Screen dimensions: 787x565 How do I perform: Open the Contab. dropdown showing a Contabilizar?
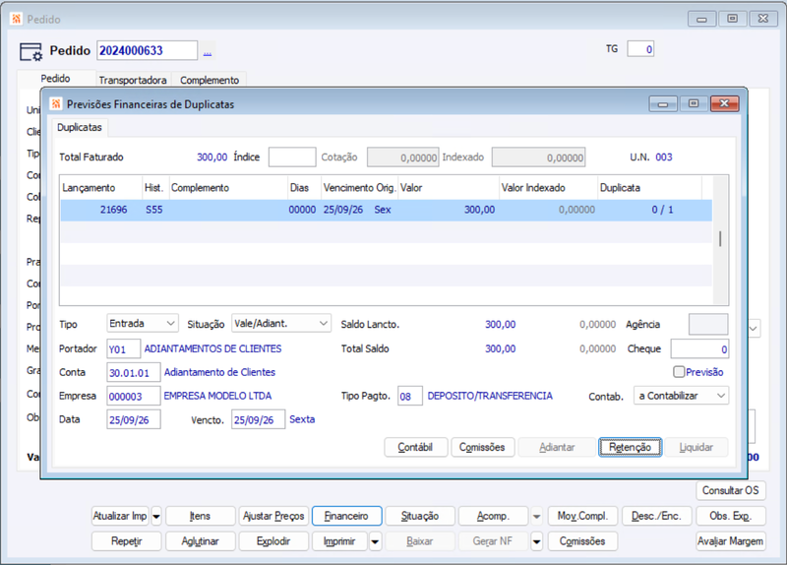tap(681, 396)
